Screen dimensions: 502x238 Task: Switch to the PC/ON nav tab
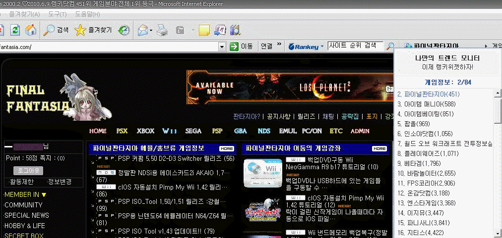[312, 131]
